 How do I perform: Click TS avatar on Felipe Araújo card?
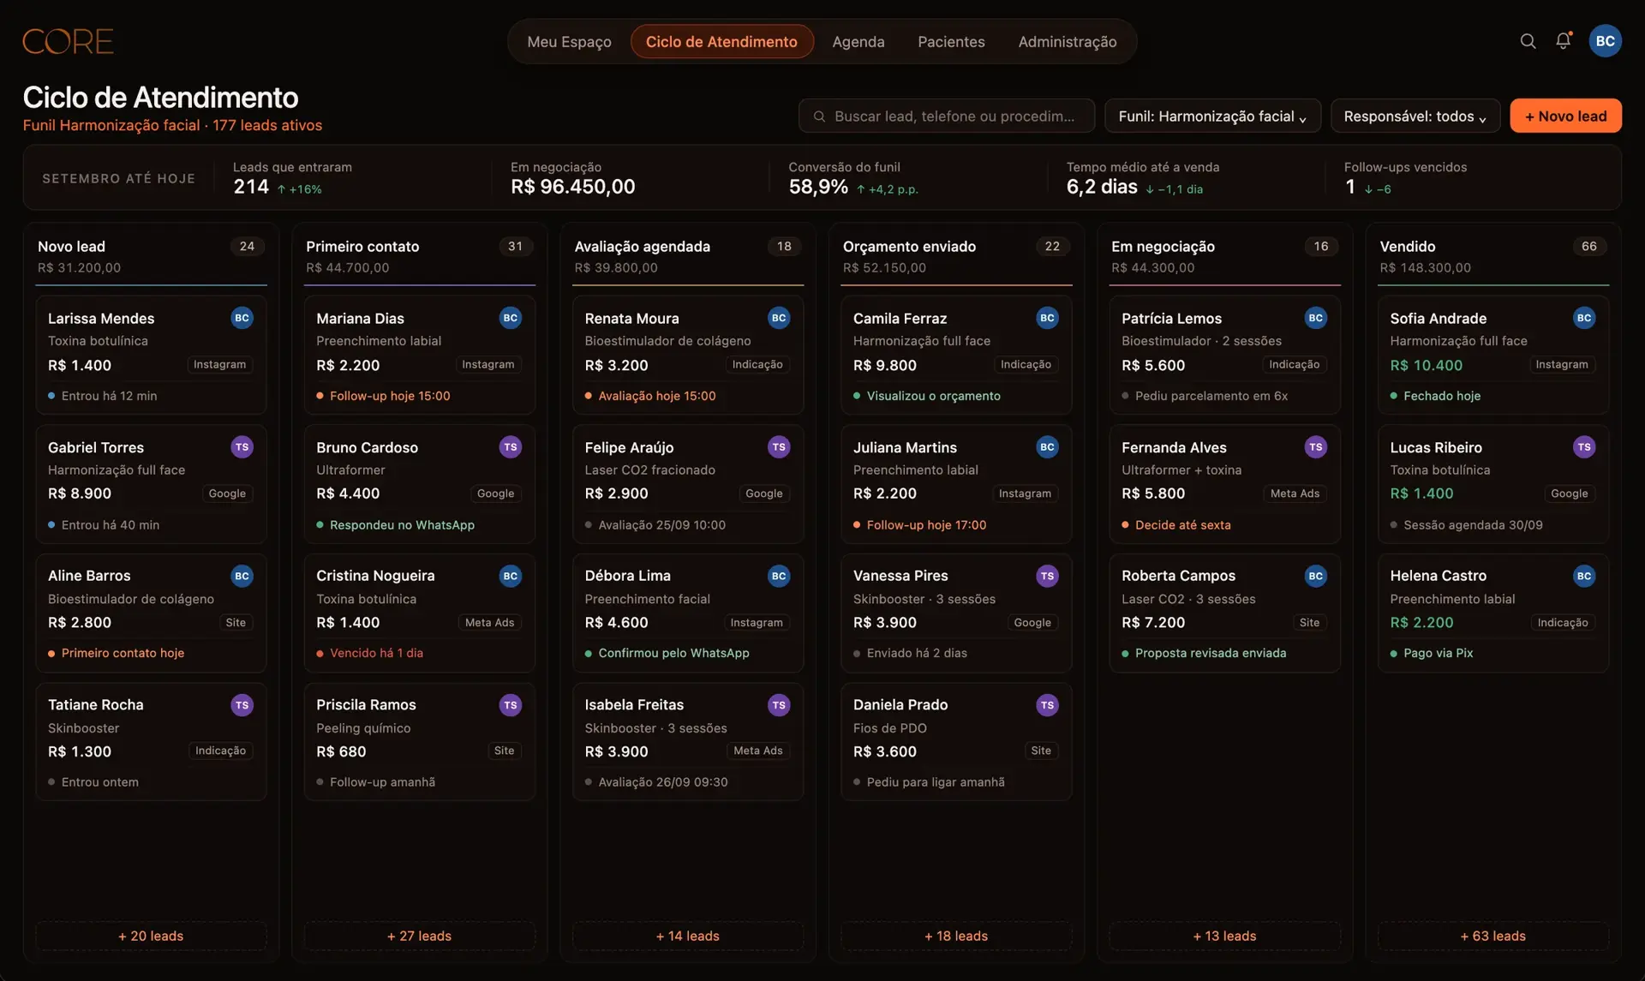779,447
